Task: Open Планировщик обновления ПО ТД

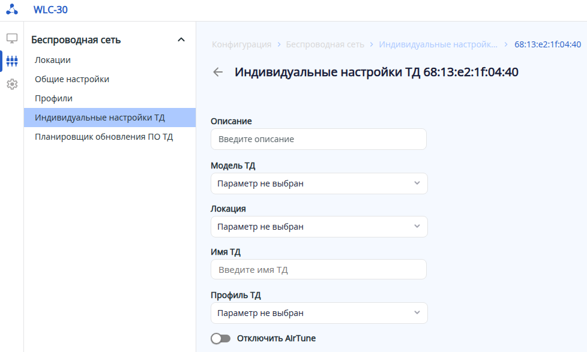Action: [104, 137]
